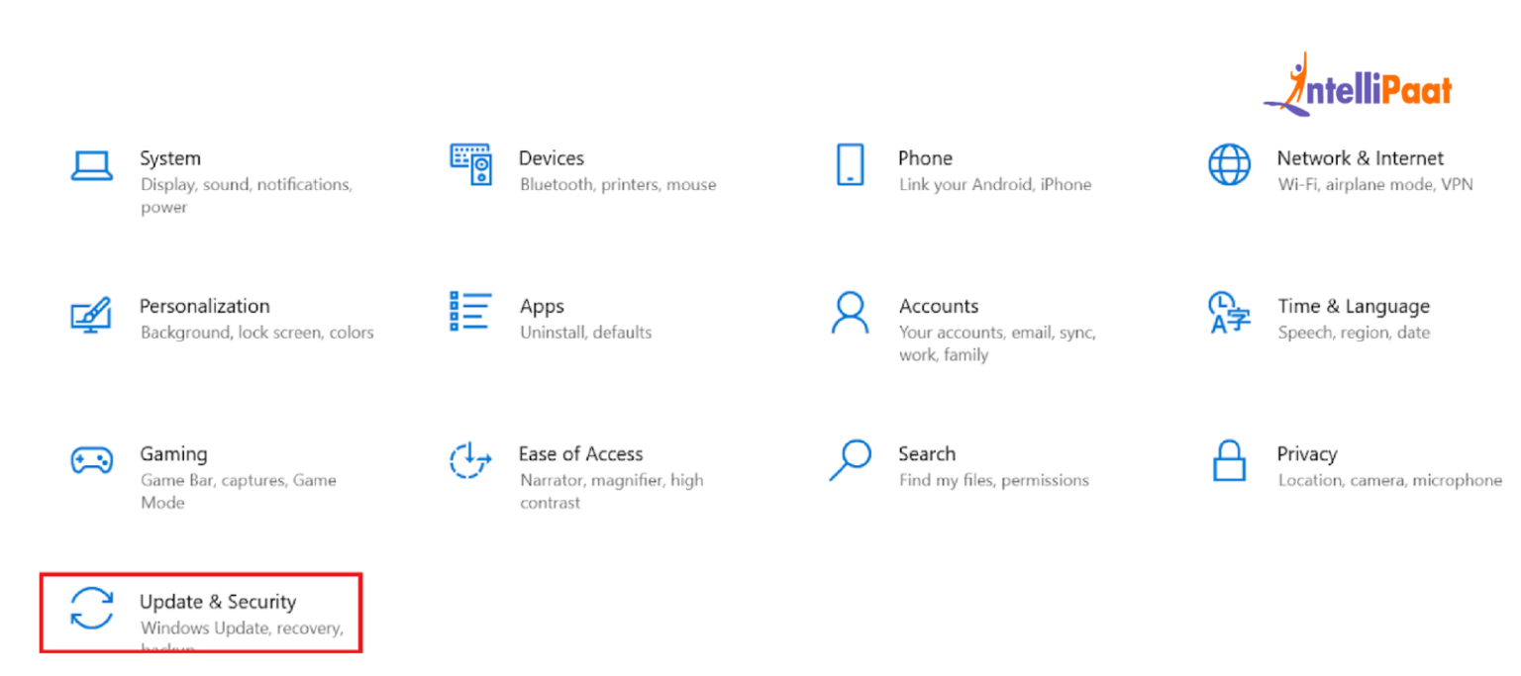1521x676 pixels.
Task: Click the Network & Internet globe icon
Action: click(x=1229, y=164)
